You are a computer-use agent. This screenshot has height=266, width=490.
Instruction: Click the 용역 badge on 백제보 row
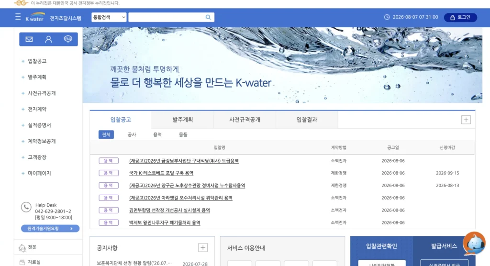tap(109, 222)
